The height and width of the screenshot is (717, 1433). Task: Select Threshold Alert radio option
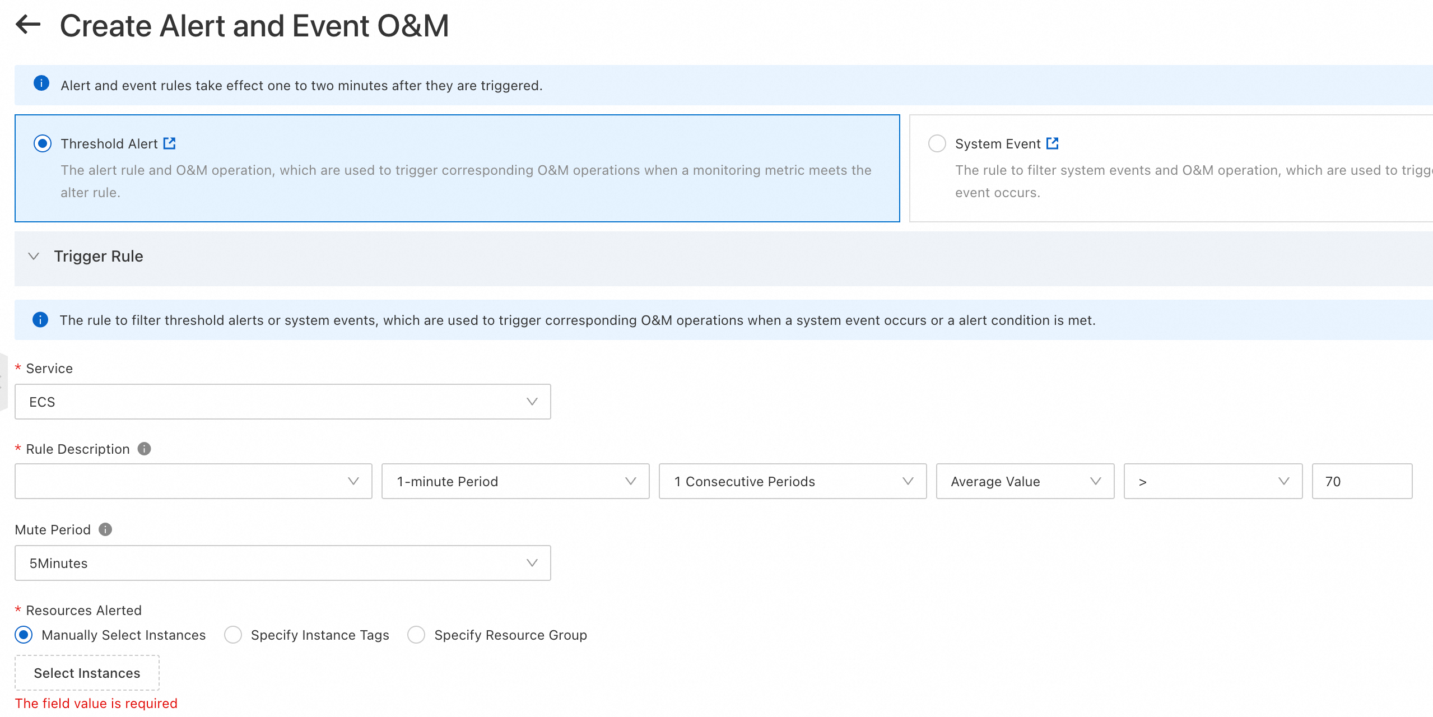(x=43, y=143)
